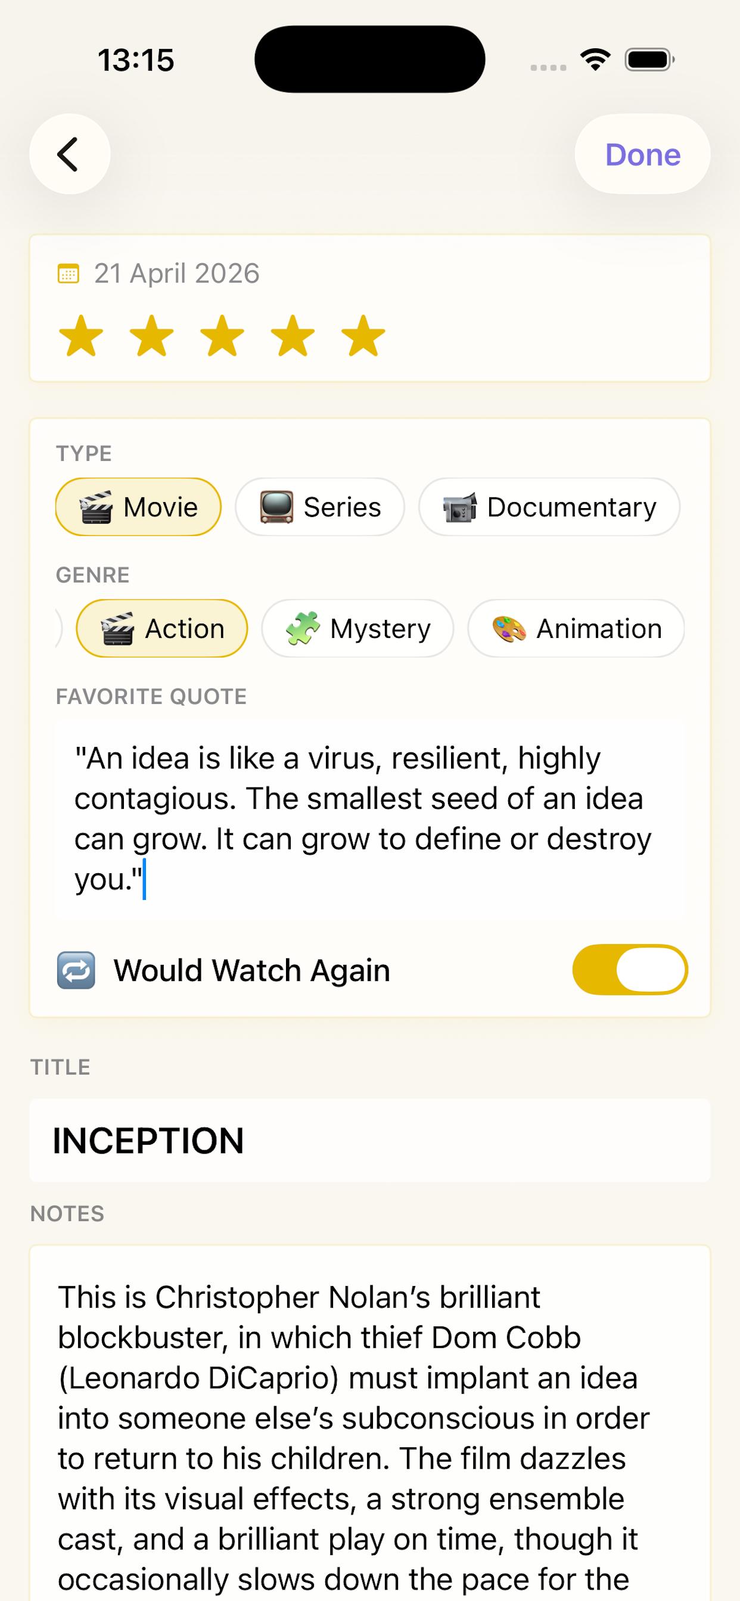740x1601 pixels.
Task: Click into the Notes text box
Action: (x=370, y=1424)
